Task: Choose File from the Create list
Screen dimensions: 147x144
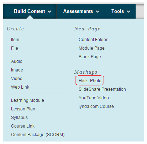Action: 15,48
